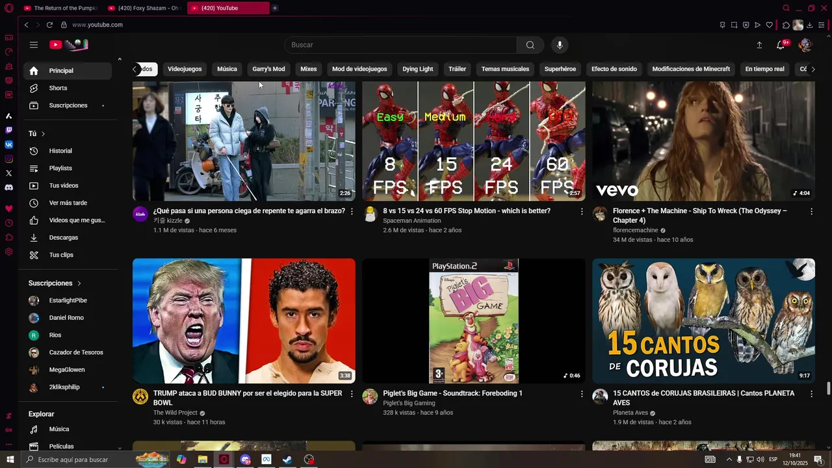Image resolution: width=832 pixels, height=468 pixels.
Task: Click the YouTube Buscar search field
Action: pos(400,45)
